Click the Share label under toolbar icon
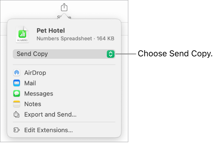The height and width of the screenshot is (143, 215). pos(64,18)
